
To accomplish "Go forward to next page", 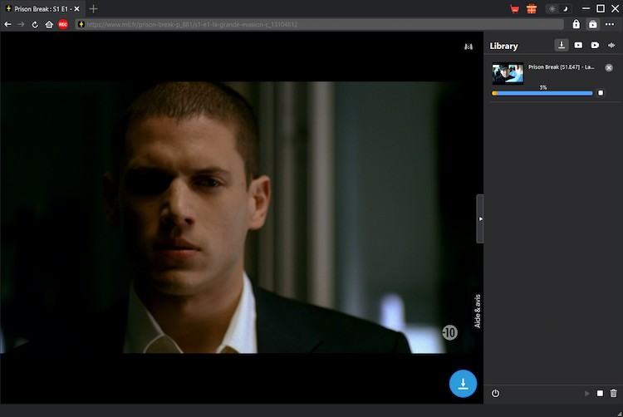I will (x=21, y=24).
